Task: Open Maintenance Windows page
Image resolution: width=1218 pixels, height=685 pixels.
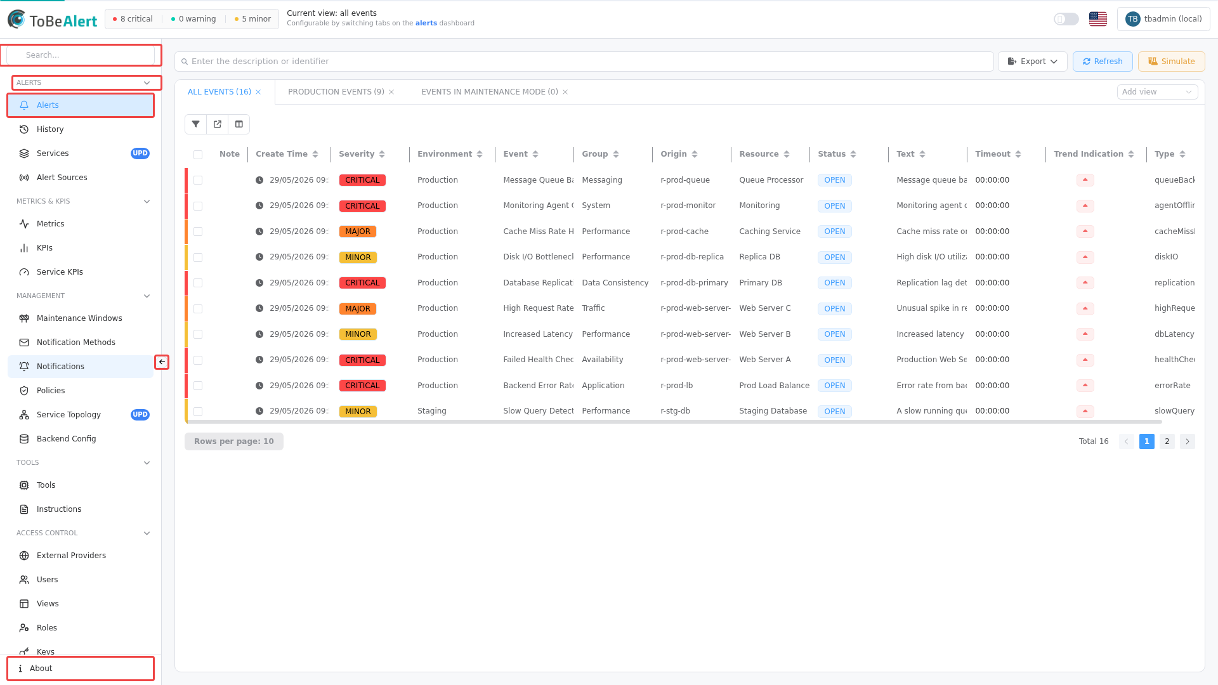Action: tap(81, 318)
